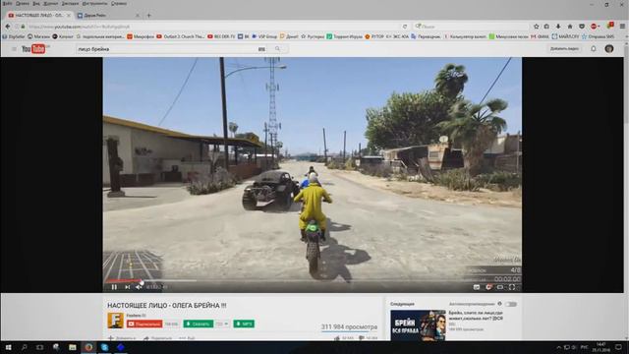Open Firefox downloads arrow

click(x=558, y=27)
